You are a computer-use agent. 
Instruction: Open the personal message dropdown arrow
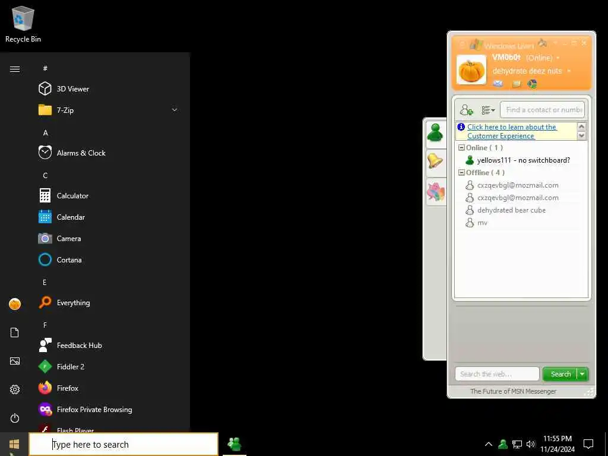click(569, 71)
